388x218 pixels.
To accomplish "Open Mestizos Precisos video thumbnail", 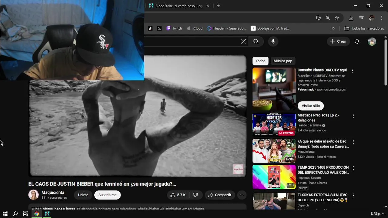I will [274, 125].
